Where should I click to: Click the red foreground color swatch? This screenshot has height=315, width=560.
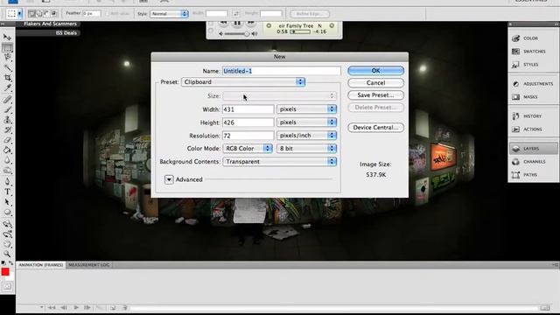[5, 272]
